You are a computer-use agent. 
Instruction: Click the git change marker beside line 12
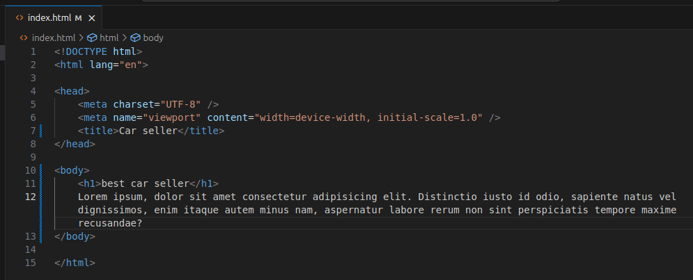41,210
